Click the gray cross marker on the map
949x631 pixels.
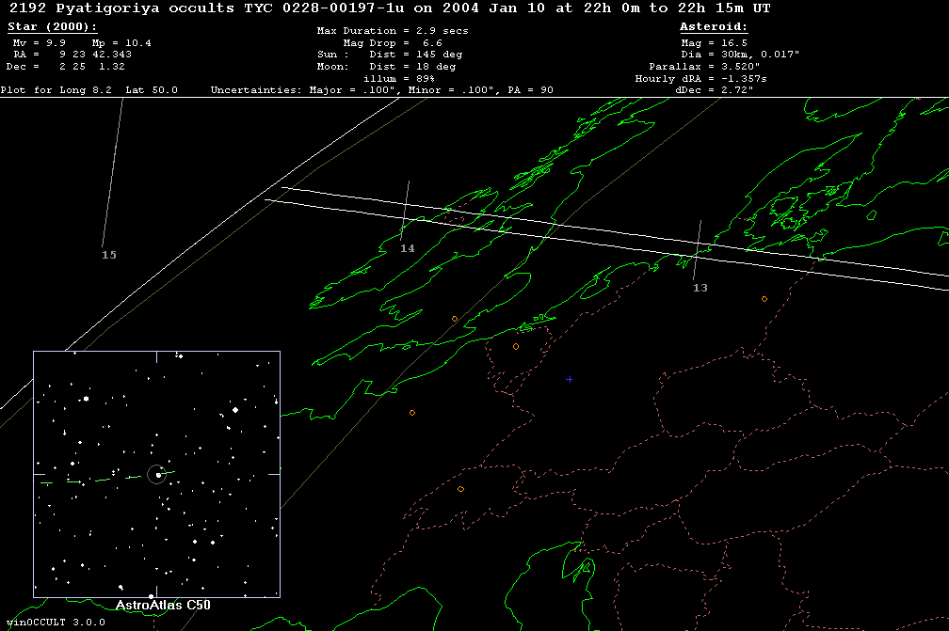569,379
